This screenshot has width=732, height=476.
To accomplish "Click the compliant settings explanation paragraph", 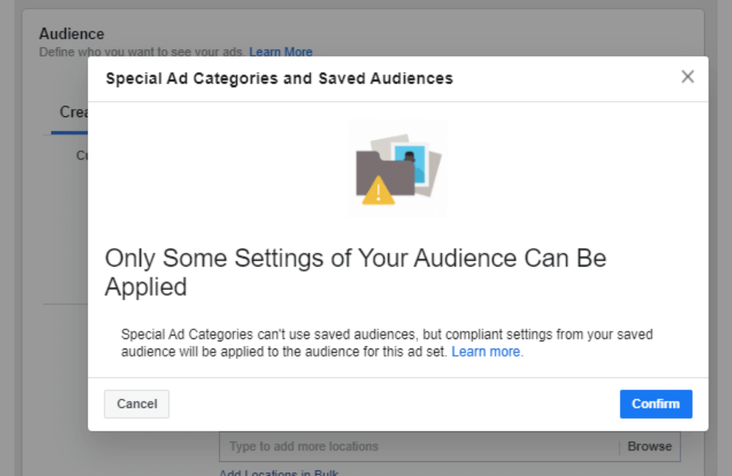I will (x=386, y=342).
